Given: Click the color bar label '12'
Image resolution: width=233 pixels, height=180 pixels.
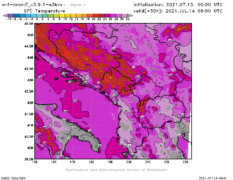Looking at the screenshot, I should [71, 19].
